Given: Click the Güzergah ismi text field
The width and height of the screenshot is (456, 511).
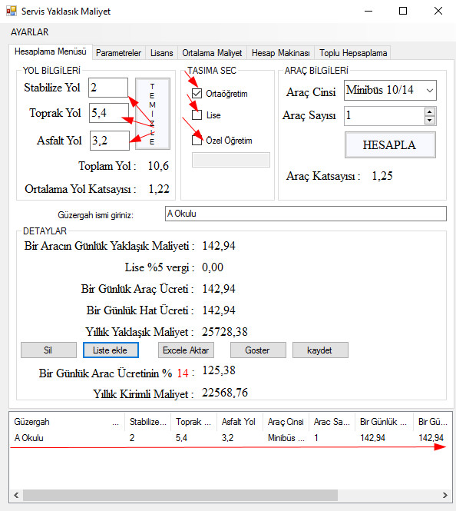Looking at the screenshot, I should tap(306, 214).
